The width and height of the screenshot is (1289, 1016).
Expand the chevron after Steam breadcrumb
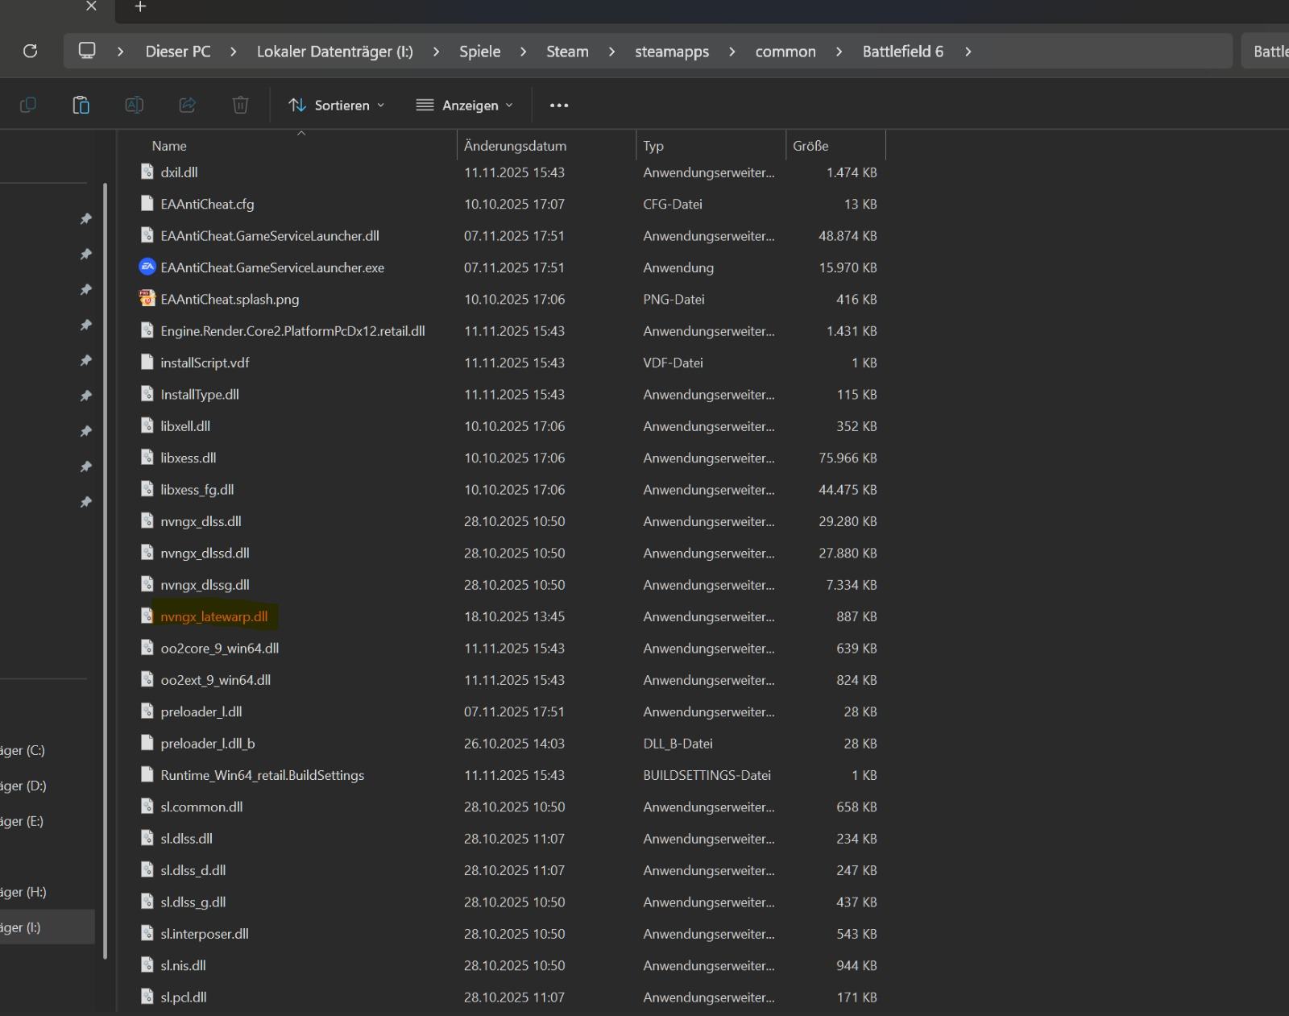point(611,52)
